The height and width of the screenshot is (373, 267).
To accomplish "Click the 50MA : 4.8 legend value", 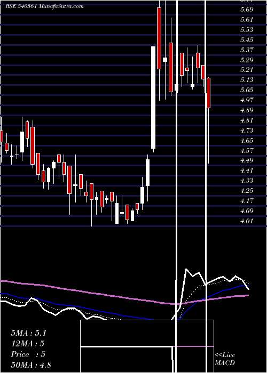I will click(x=31, y=364).
